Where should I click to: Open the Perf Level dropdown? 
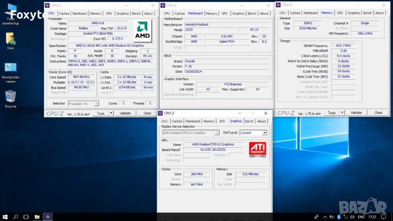[x=265, y=133]
